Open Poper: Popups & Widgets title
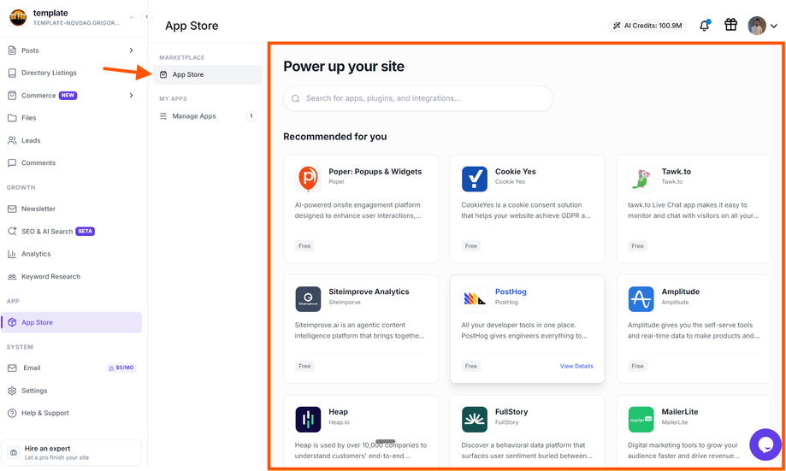This screenshot has width=786, height=471. [x=375, y=171]
